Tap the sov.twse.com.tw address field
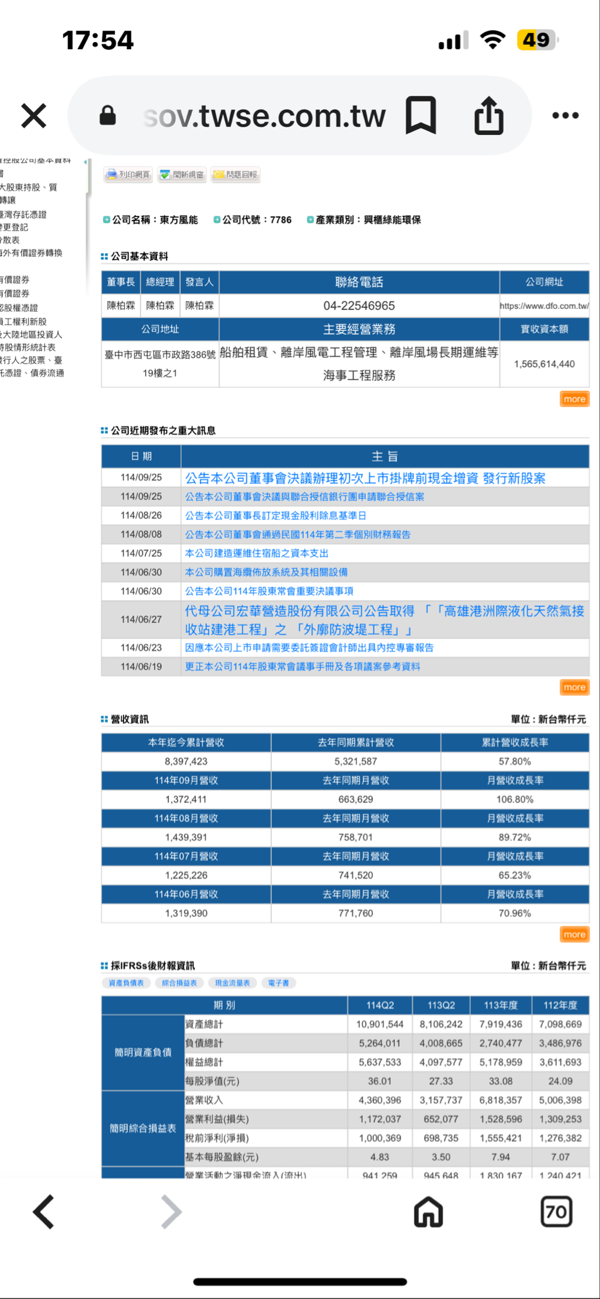Viewport: 600px width, 1299px height. (x=264, y=116)
